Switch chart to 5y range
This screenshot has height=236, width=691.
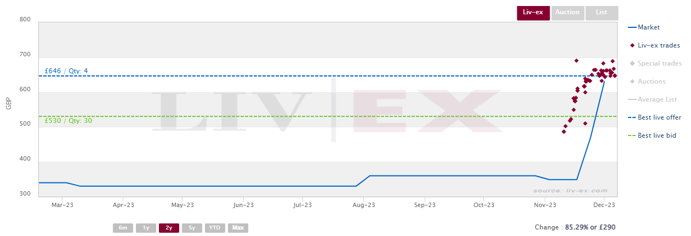point(192,228)
